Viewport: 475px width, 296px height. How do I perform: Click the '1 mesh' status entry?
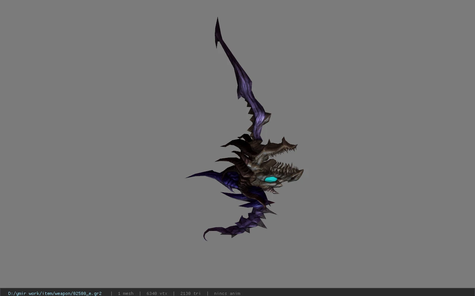(125, 293)
